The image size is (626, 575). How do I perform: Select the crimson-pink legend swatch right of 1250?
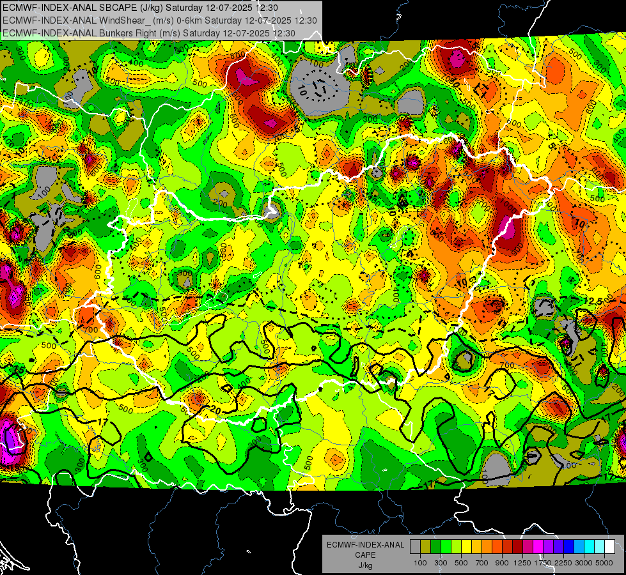coord(528,547)
